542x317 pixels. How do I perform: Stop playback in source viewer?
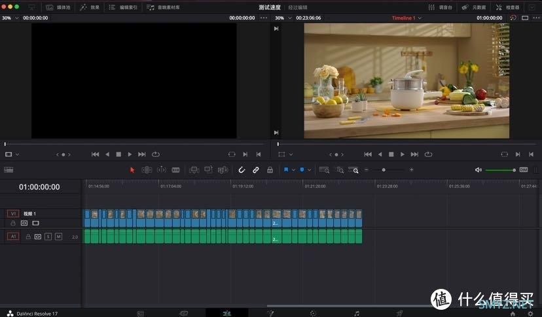pos(118,154)
